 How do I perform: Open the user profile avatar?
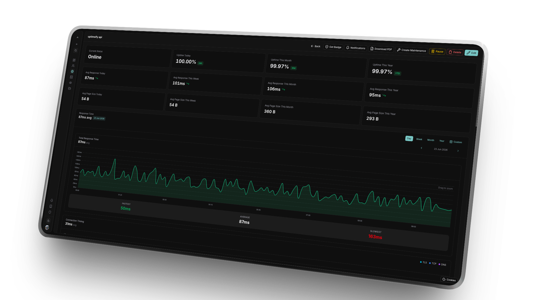pos(47,228)
